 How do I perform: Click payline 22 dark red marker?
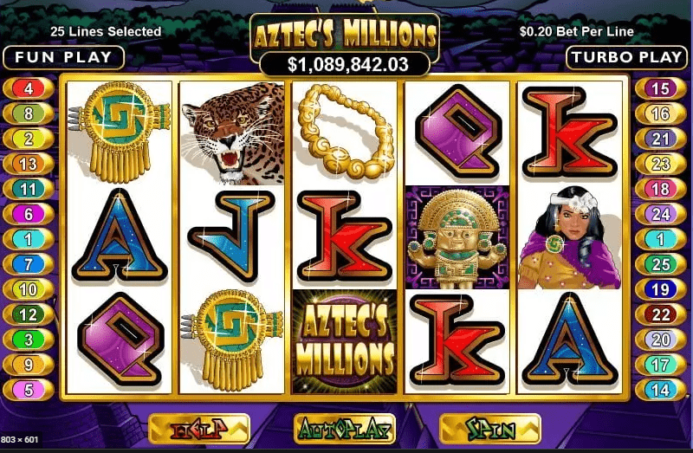[x=661, y=314]
